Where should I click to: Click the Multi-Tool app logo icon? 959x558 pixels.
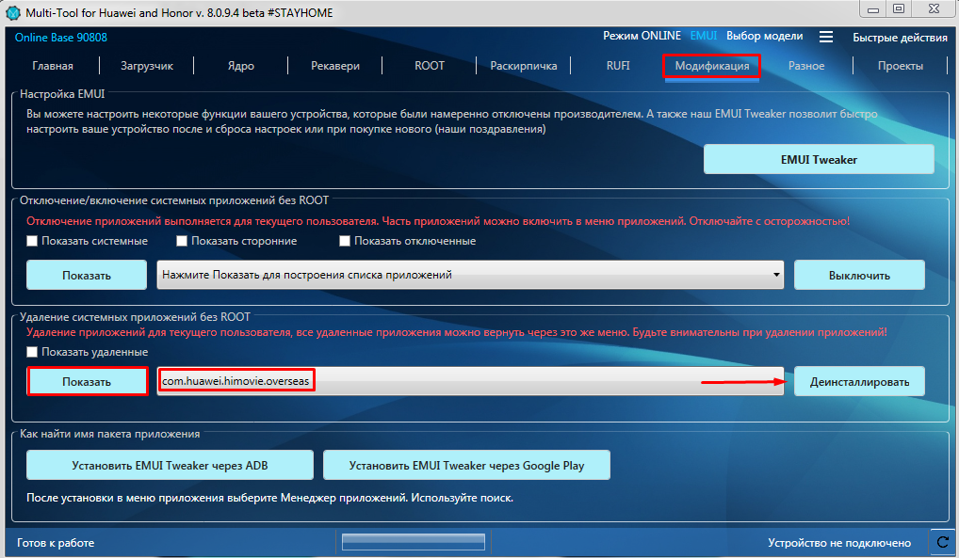click(13, 12)
